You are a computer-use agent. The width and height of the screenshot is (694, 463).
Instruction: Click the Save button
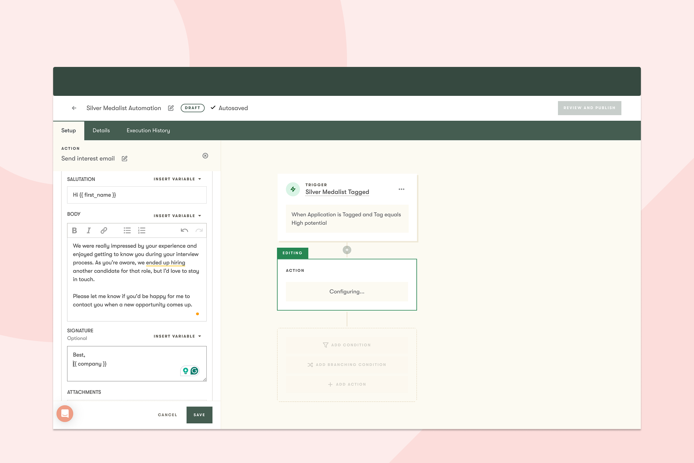pos(199,415)
